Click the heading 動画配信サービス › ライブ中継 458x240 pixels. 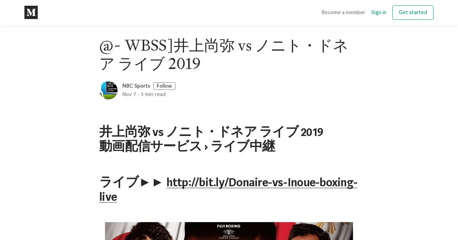(x=187, y=146)
